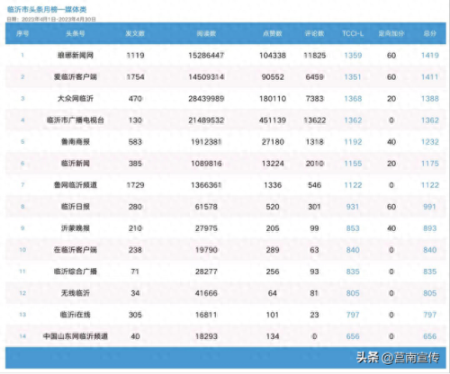The image size is (450, 374).
Task: Select the read count "21489532"
Action: click(206, 120)
